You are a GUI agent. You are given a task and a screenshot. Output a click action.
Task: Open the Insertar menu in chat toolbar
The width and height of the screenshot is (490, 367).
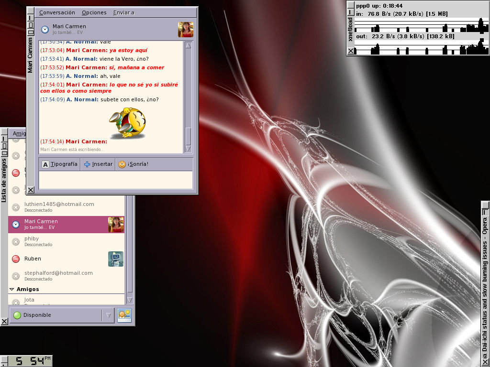(98, 164)
